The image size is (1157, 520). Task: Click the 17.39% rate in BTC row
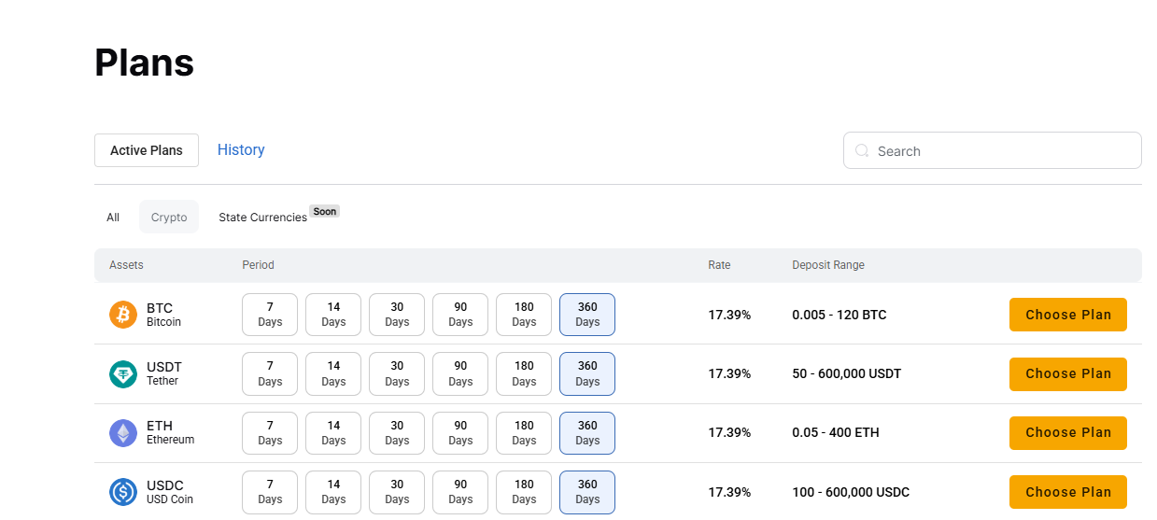pos(729,315)
